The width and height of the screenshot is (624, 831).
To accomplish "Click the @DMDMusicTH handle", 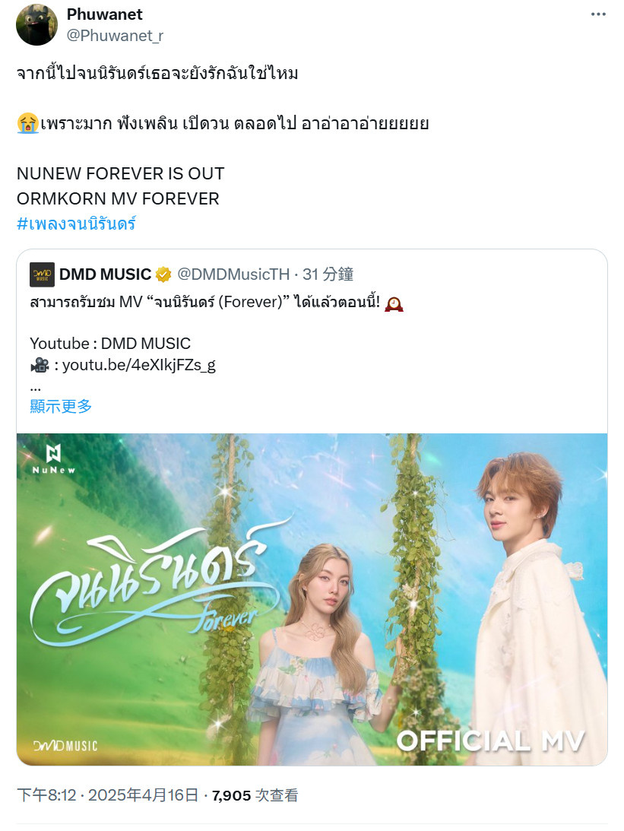I will coord(233,274).
